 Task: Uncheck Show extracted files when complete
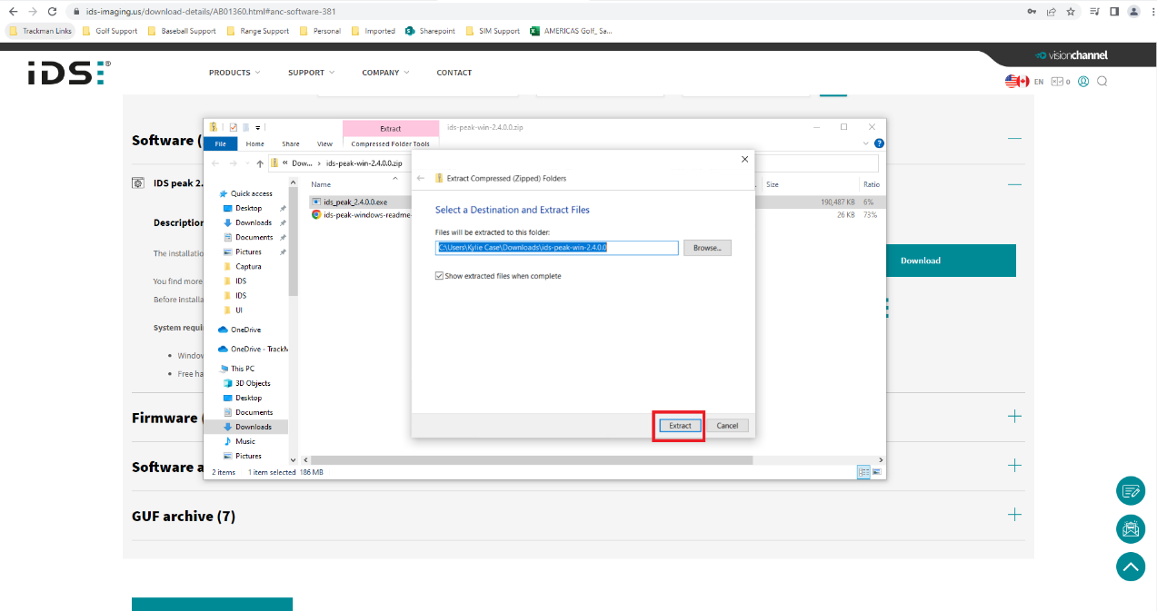tap(440, 276)
